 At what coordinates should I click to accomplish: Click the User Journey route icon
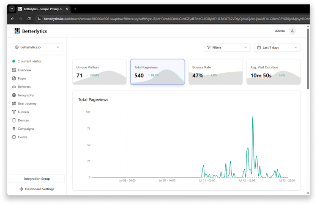point(14,104)
